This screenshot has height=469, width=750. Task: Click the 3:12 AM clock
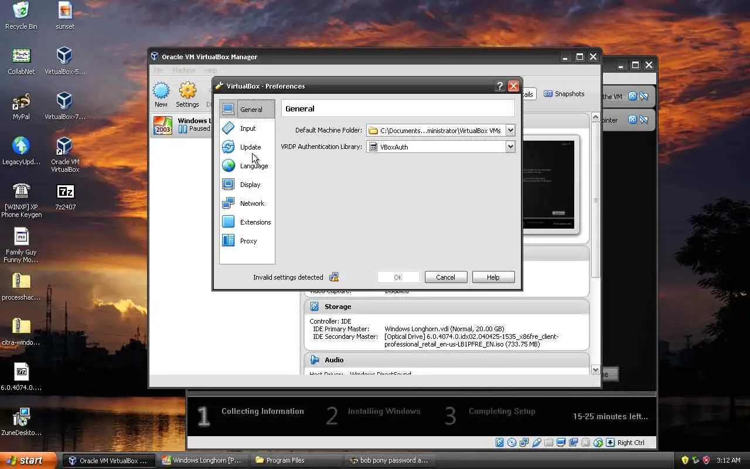point(728,460)
